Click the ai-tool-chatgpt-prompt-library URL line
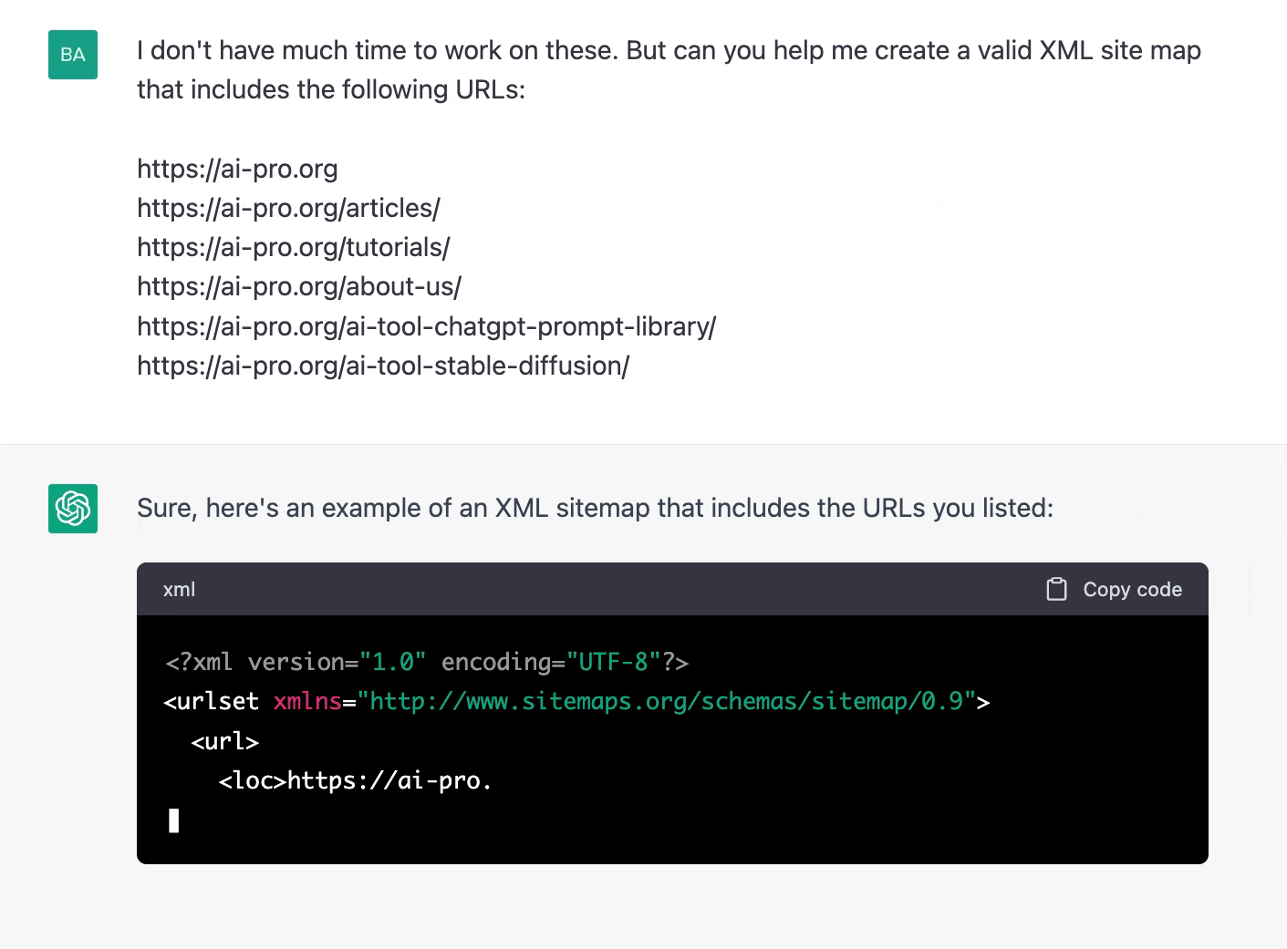Screen dimensions: 1287x949 click(x=427, y=326)
